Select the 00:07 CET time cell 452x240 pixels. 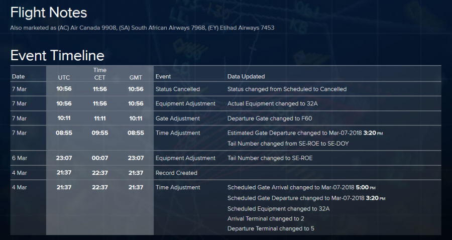(x=99, y=158)
